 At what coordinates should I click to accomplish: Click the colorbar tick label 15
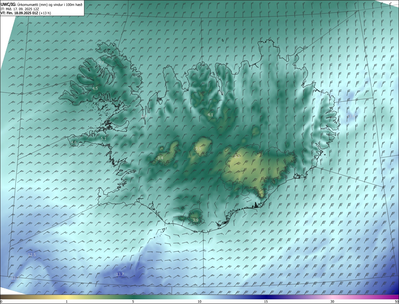[x=266, y=302]
